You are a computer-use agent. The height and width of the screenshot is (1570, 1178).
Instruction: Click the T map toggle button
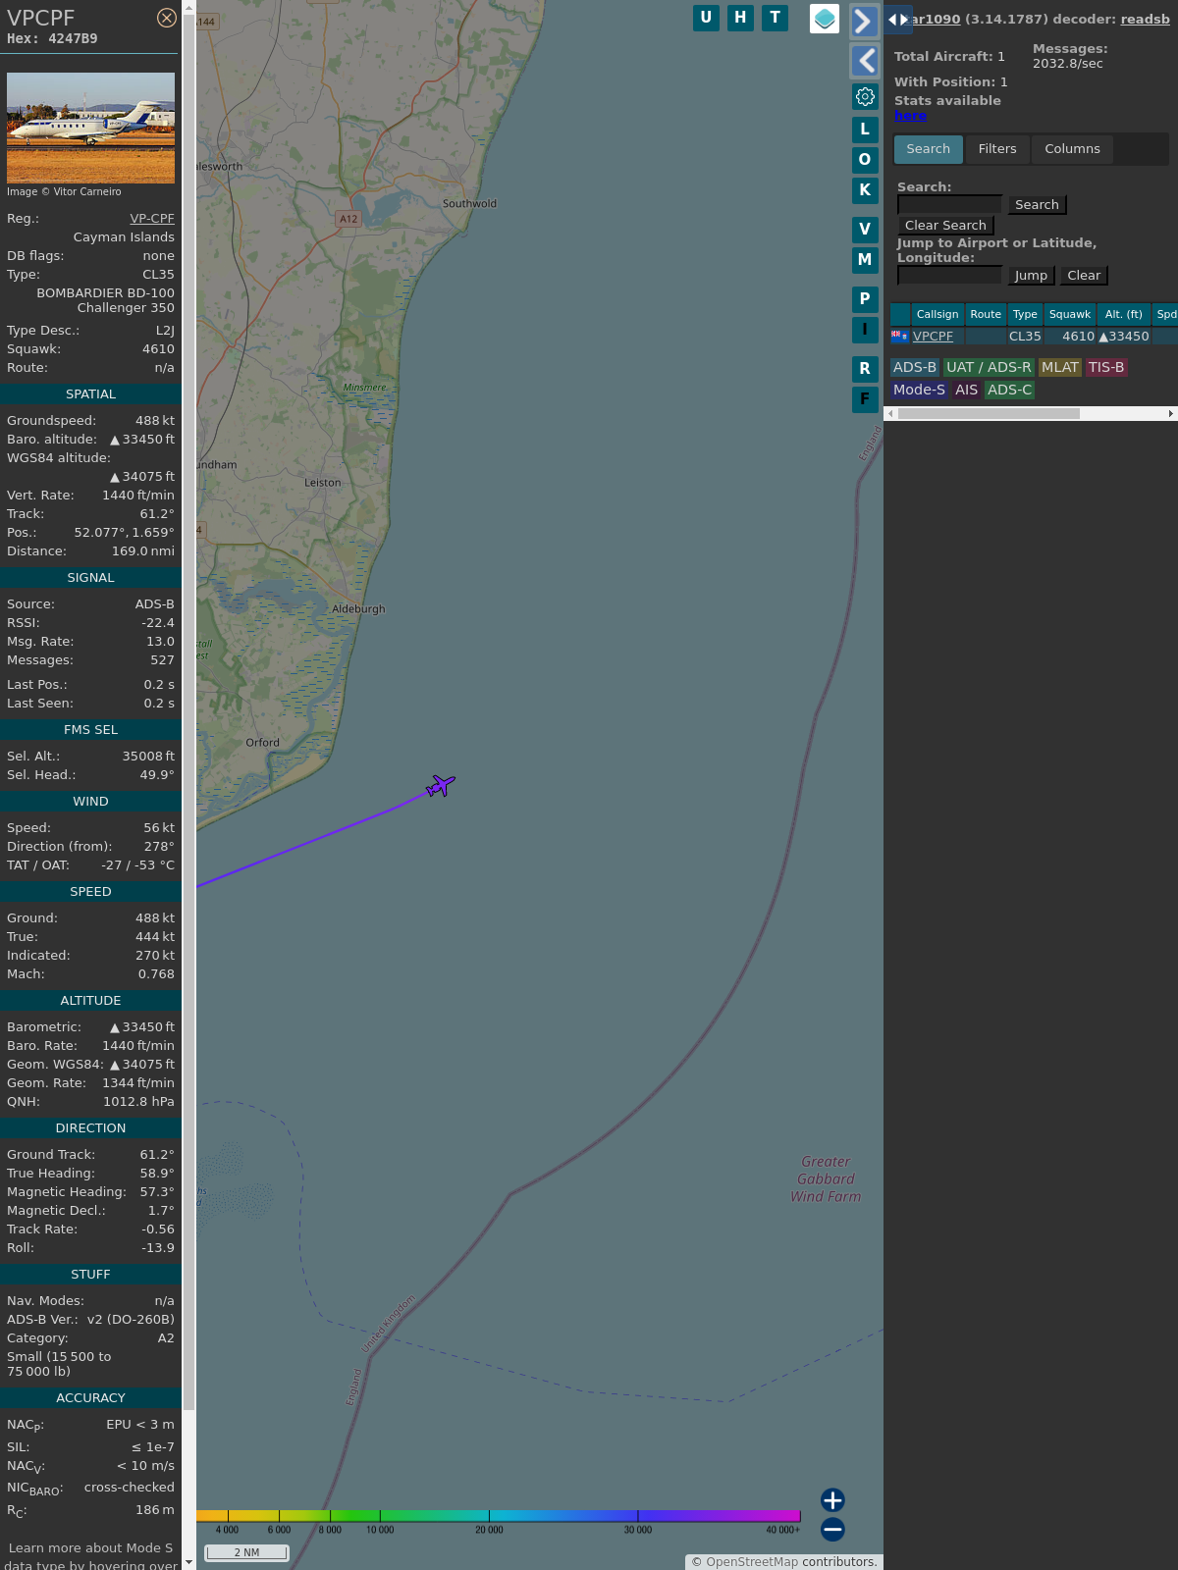(776, 18)
